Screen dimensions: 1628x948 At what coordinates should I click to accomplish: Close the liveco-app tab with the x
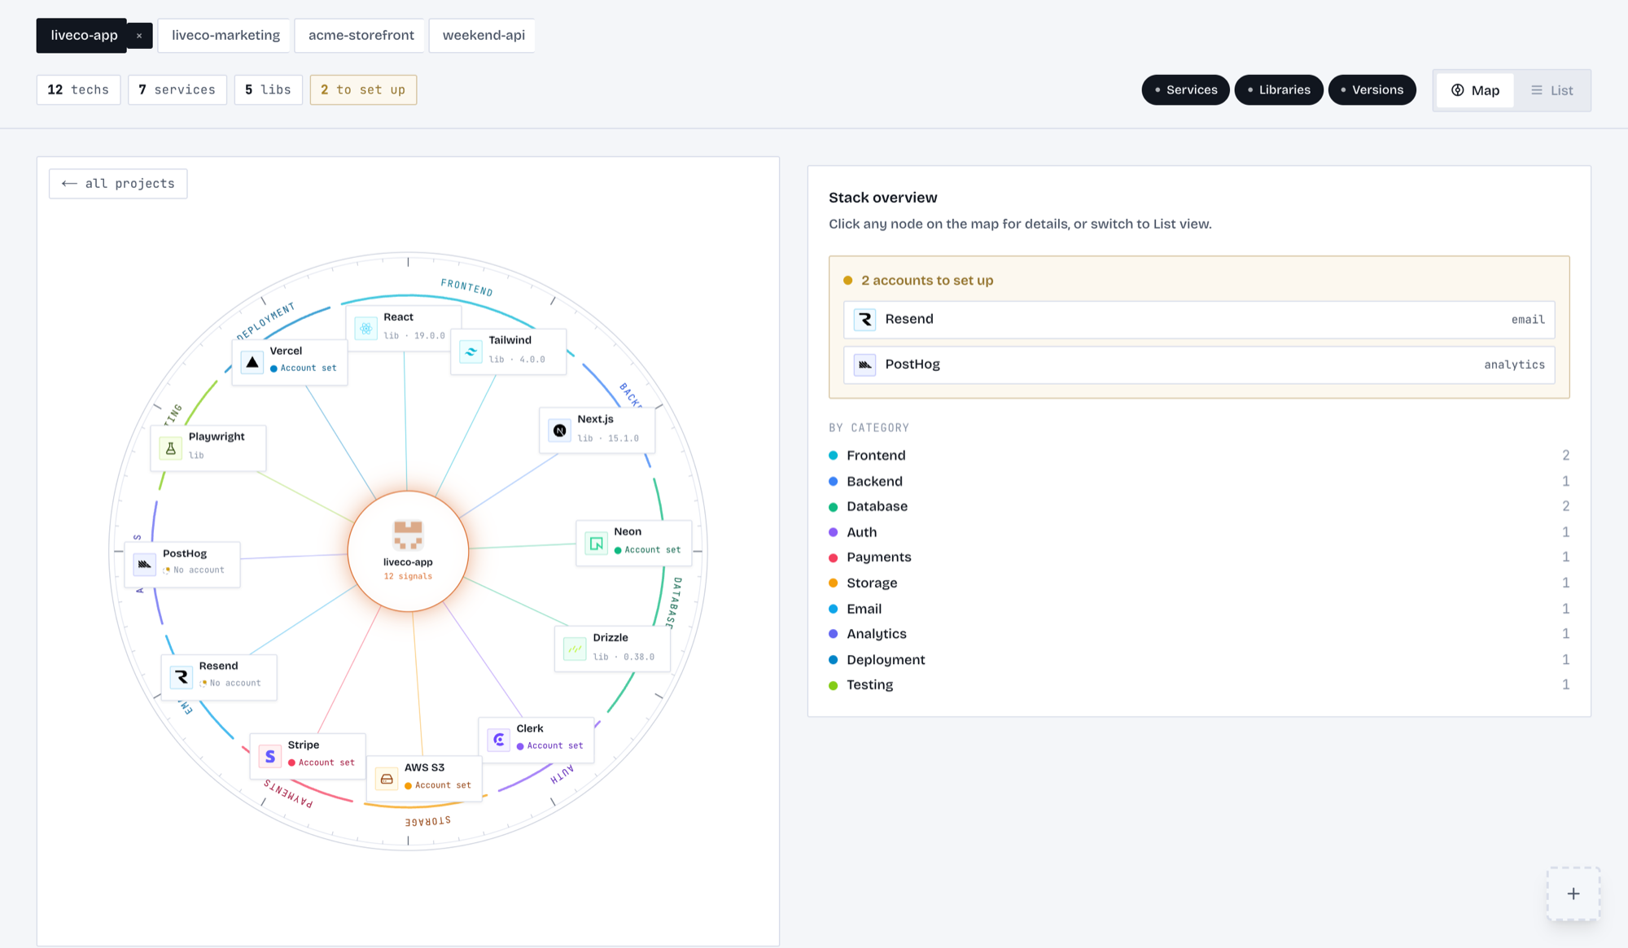[139, 36]
